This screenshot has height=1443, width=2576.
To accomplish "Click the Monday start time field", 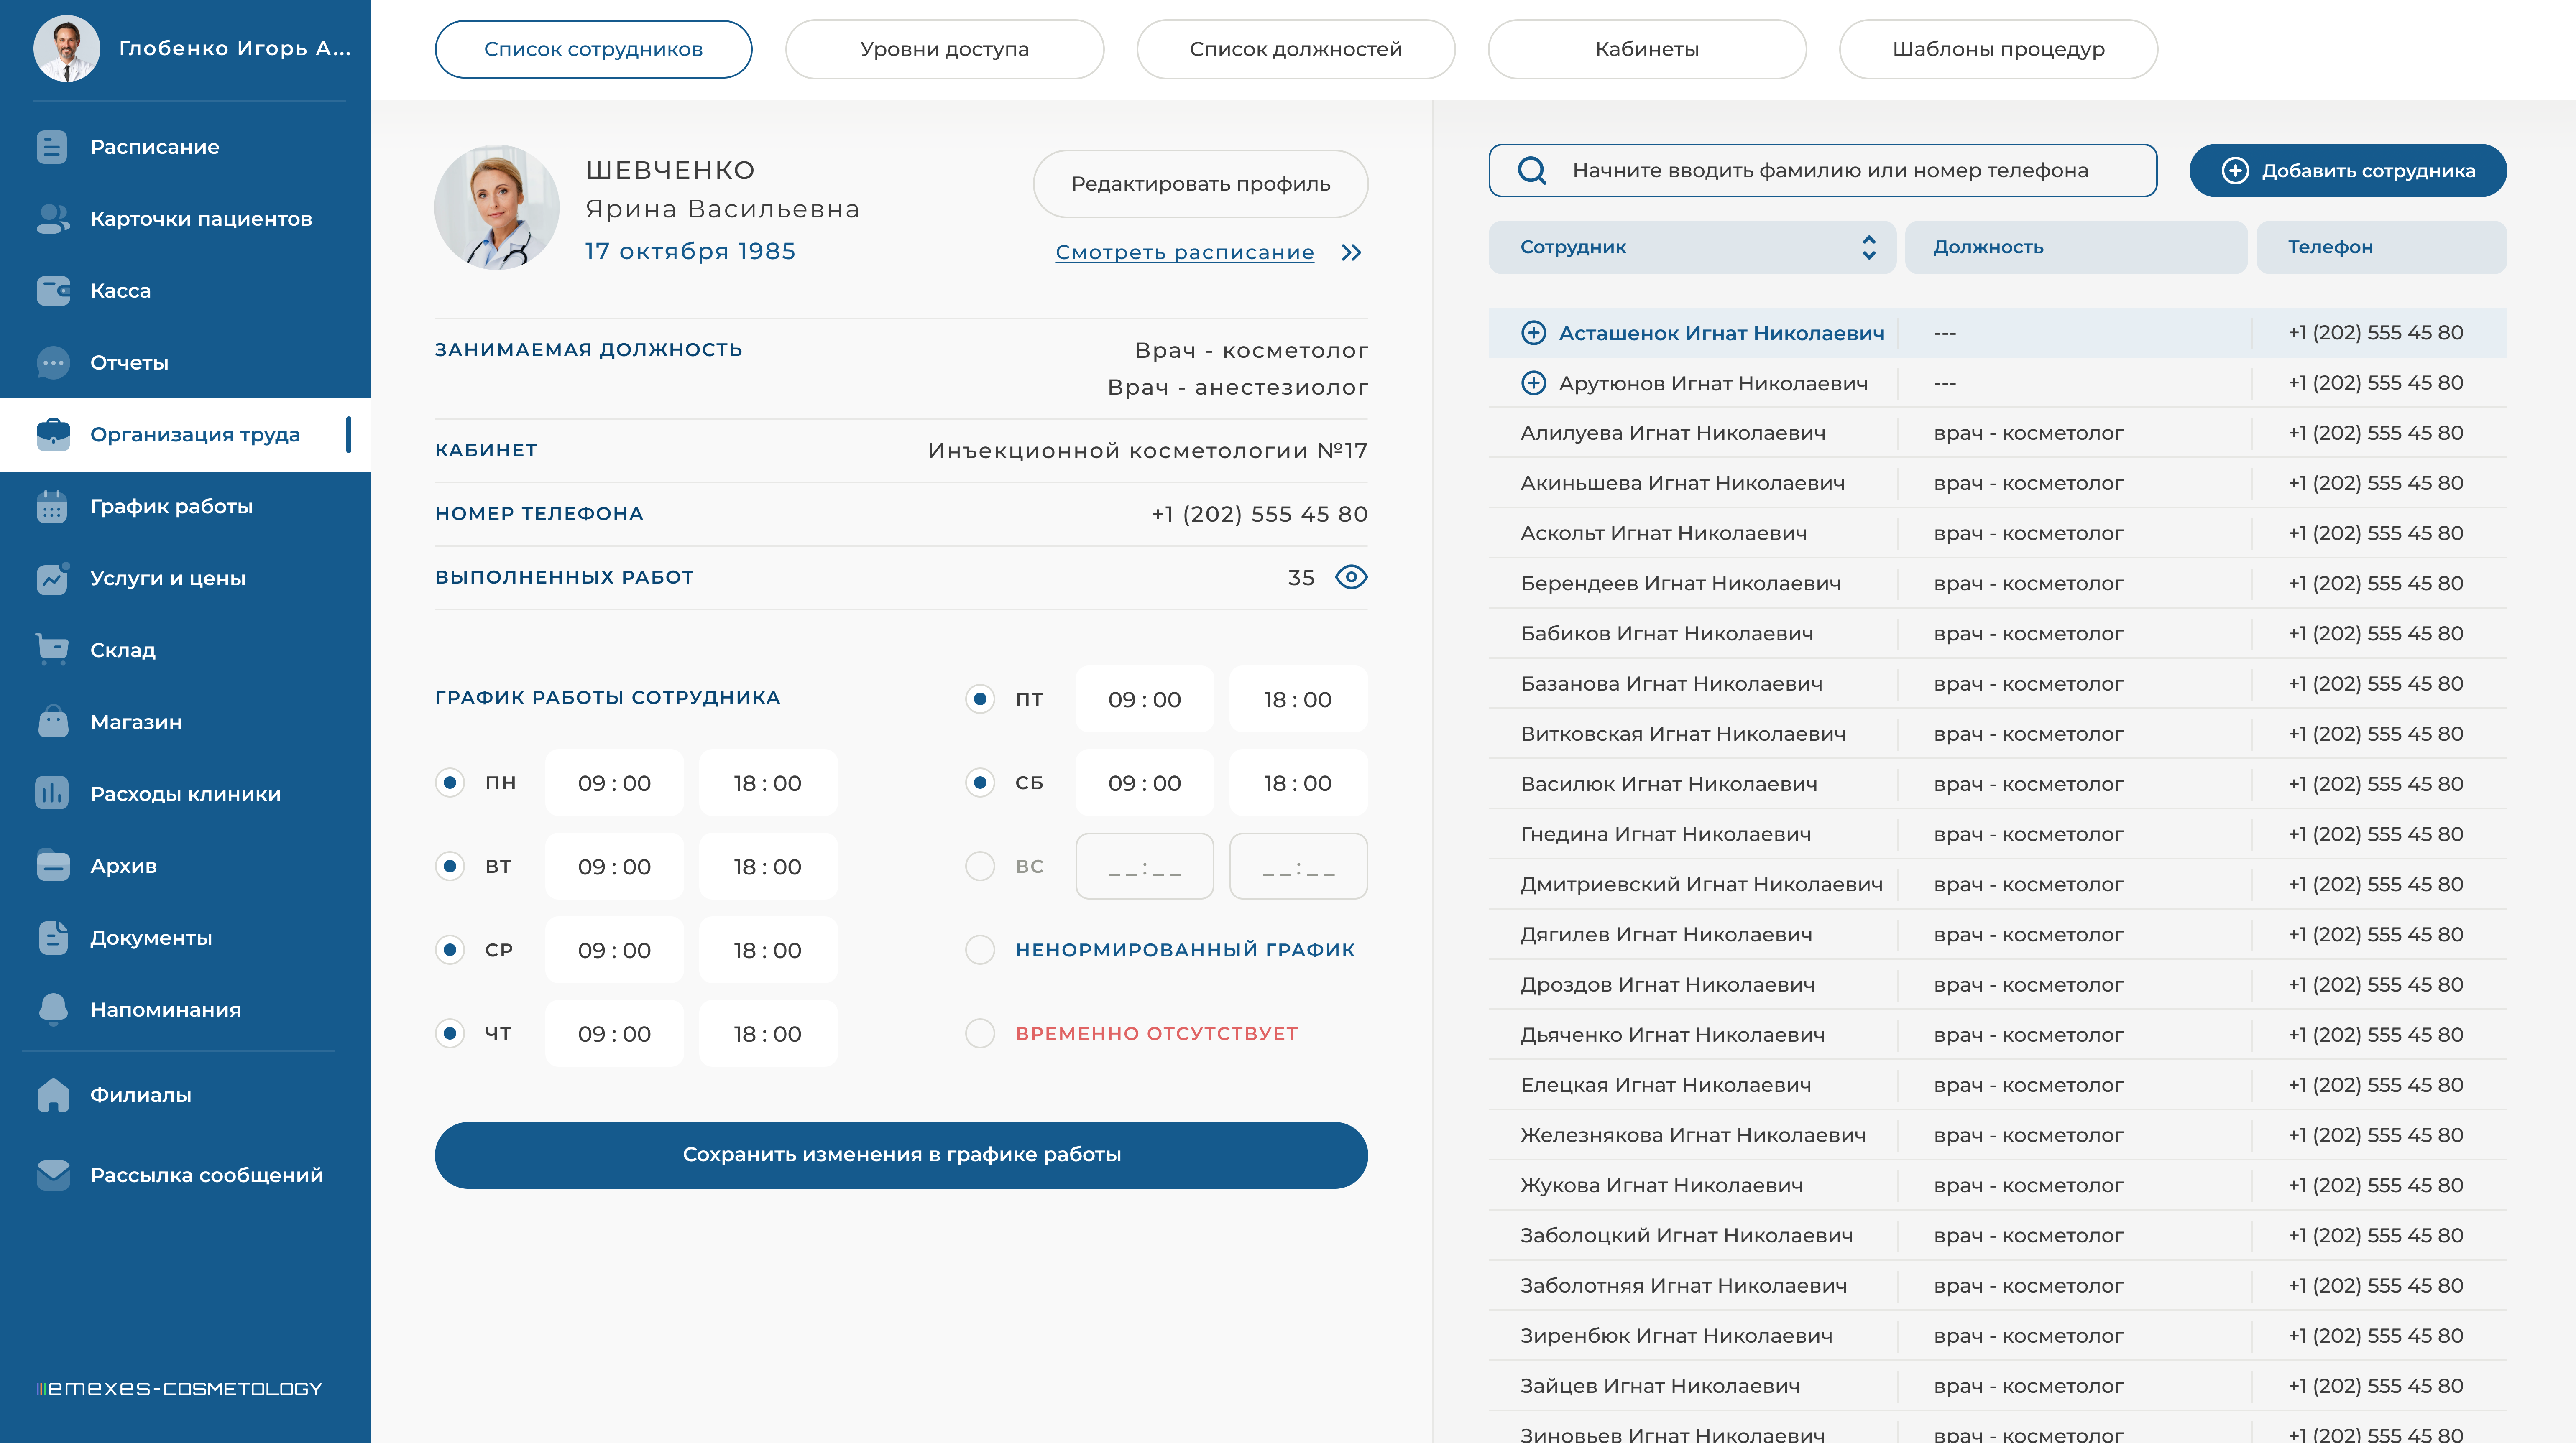I will [614, 783].
